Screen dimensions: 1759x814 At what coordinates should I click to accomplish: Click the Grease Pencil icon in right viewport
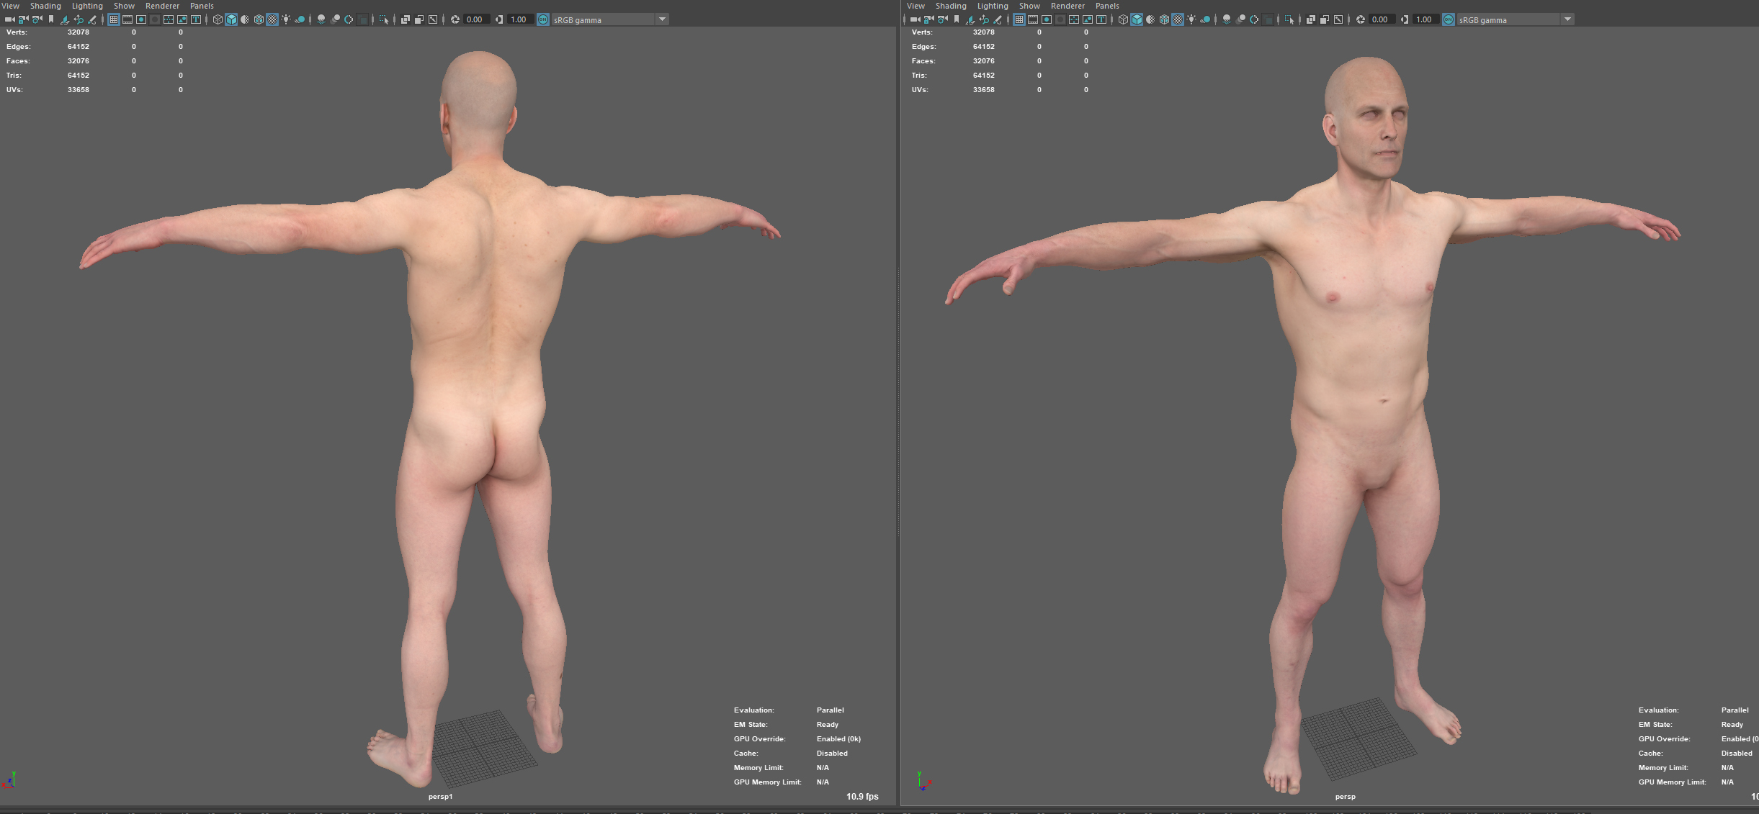coord(997,19)
